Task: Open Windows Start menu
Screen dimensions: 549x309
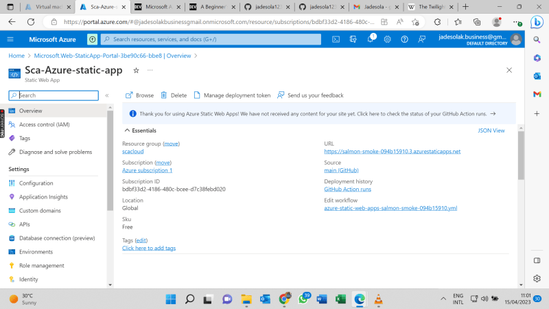Action: point(171,299)
